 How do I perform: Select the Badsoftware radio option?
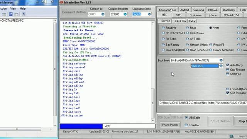[187, 33]
